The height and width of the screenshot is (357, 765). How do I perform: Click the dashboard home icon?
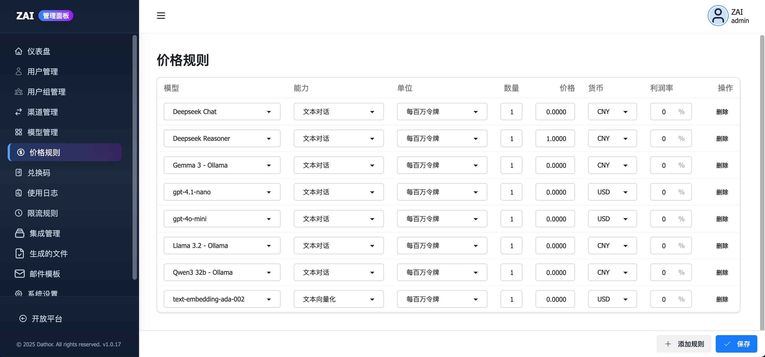pyautogui.click(x=18, y=51)
